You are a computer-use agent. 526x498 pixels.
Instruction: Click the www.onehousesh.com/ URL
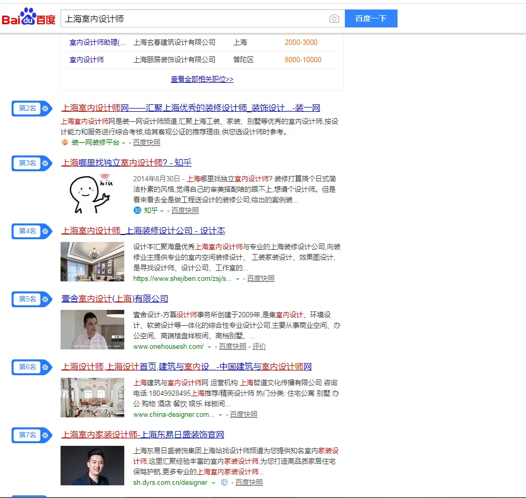point(168,346)
